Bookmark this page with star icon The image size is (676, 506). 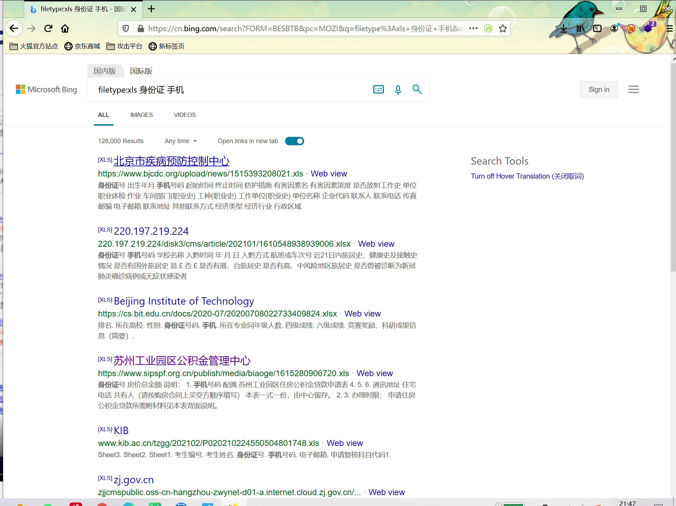tap(503, 28)
